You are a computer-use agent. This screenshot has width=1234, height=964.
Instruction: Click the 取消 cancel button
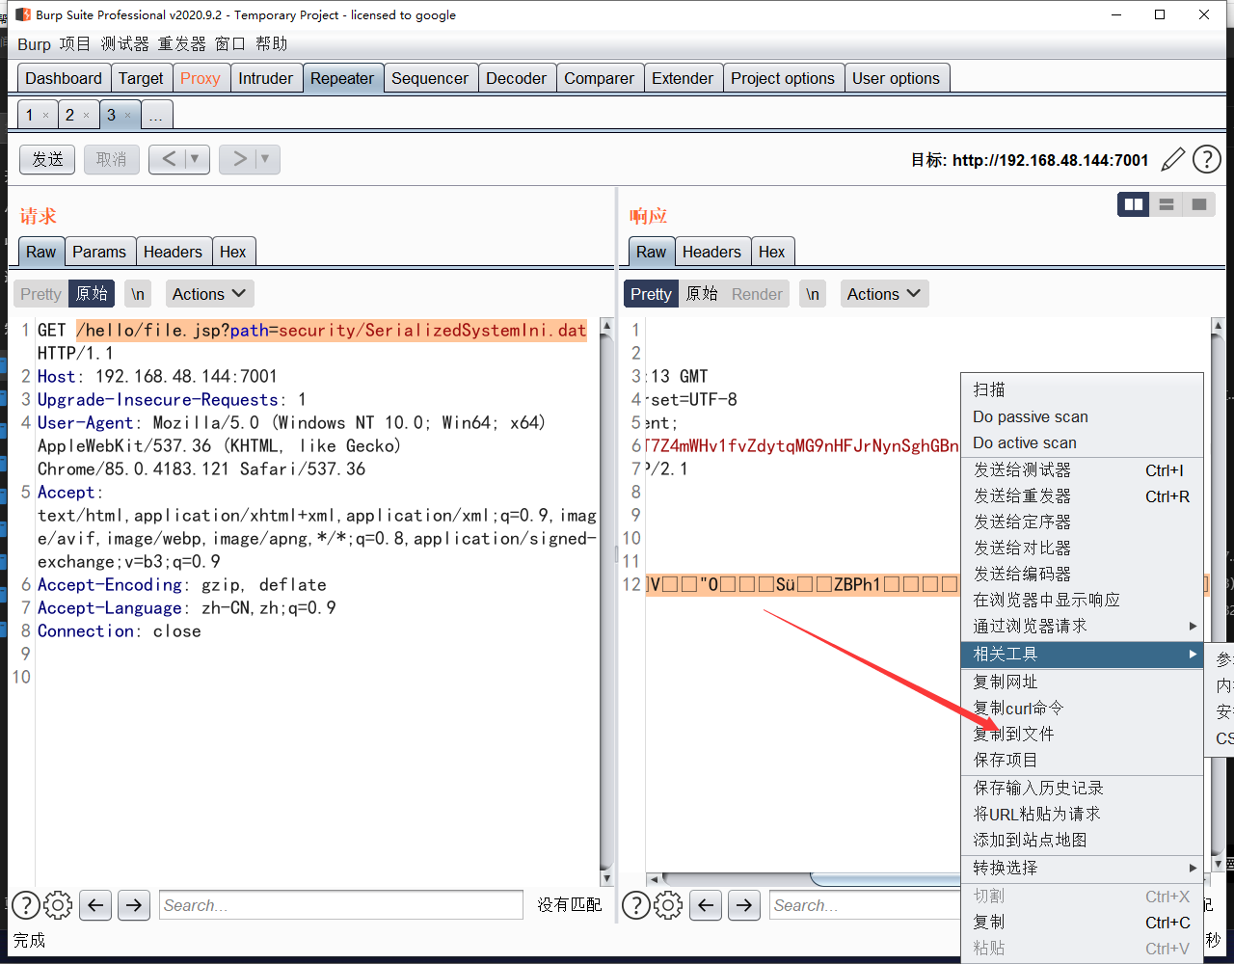(112, 159)
